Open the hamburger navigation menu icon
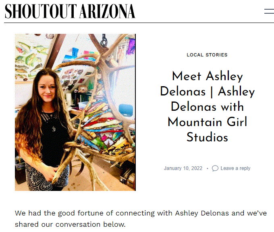Screen dimensions: 274x232 click(x=269, y=11)
